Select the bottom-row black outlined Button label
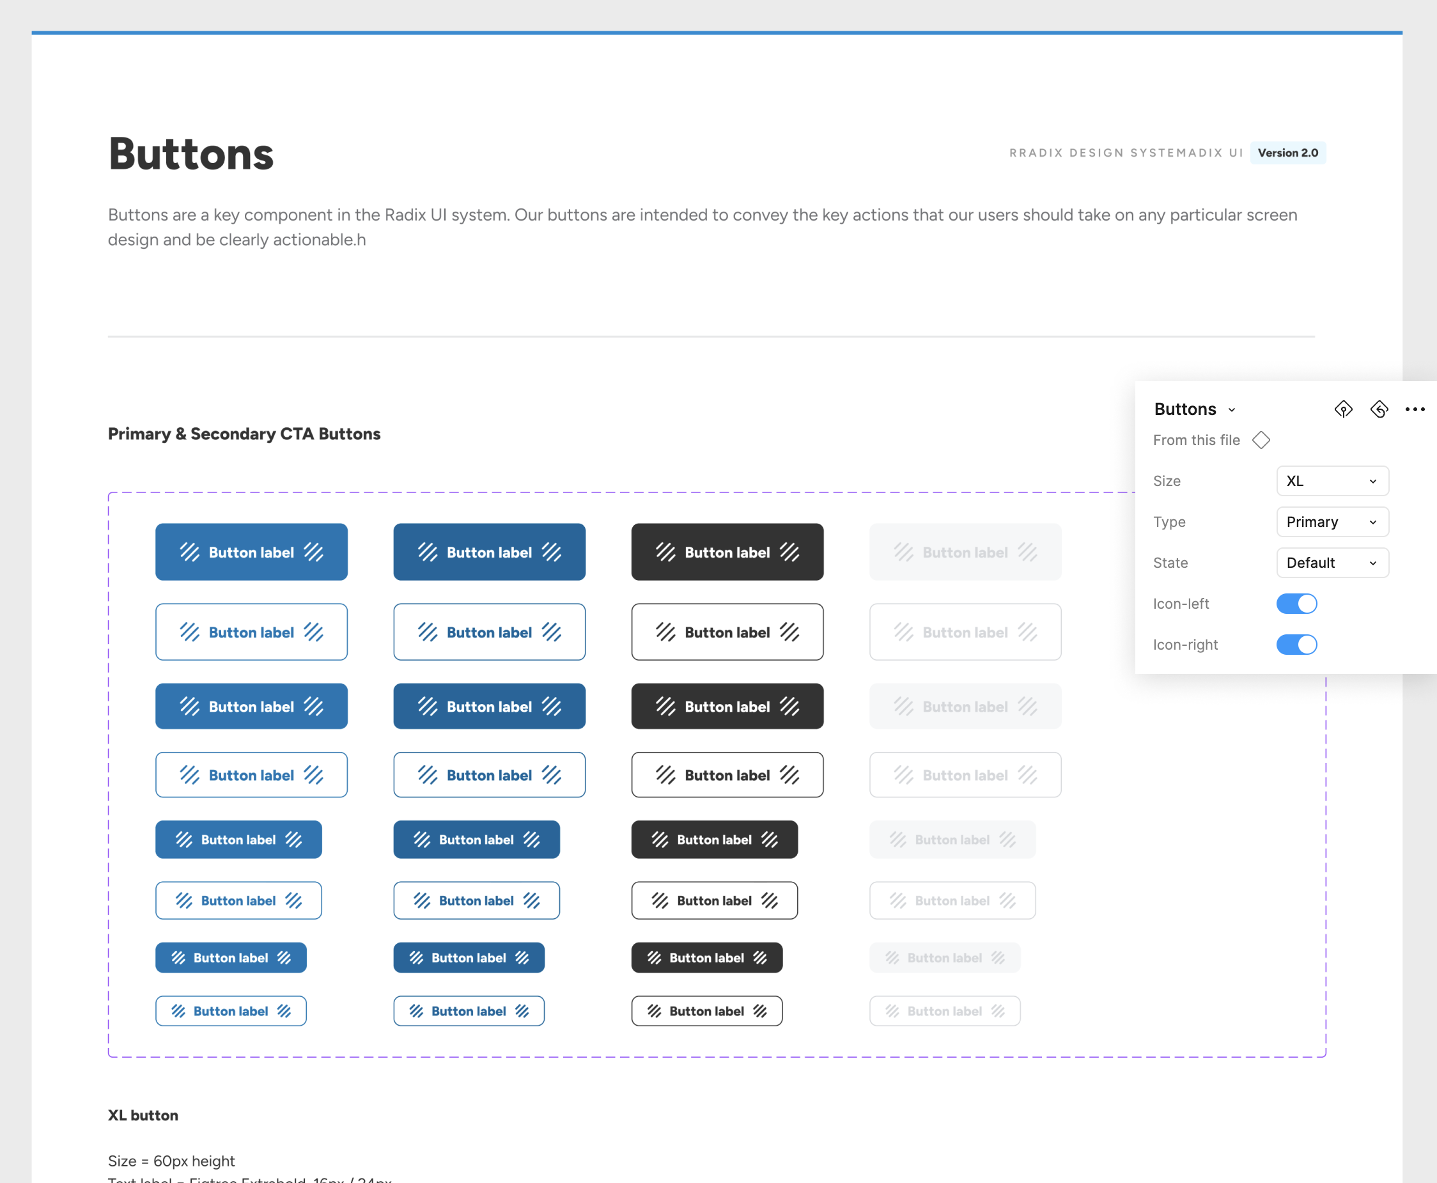 [706, 1010]
